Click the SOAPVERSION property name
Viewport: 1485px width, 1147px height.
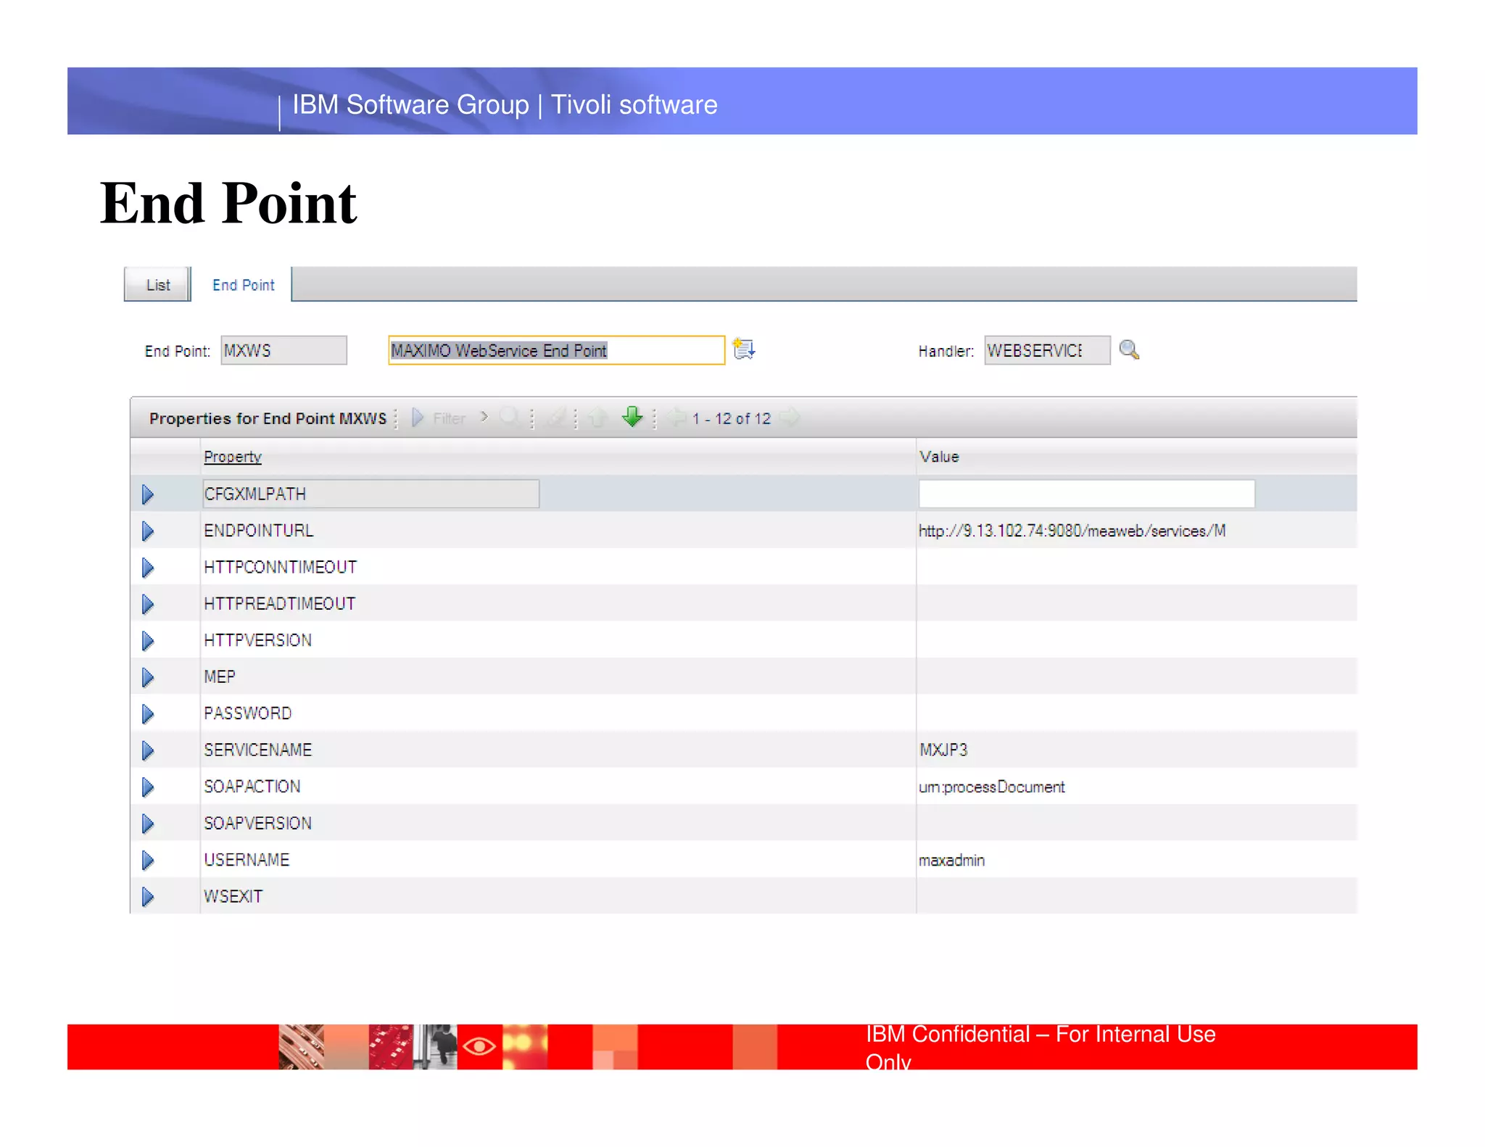[257, 823]
